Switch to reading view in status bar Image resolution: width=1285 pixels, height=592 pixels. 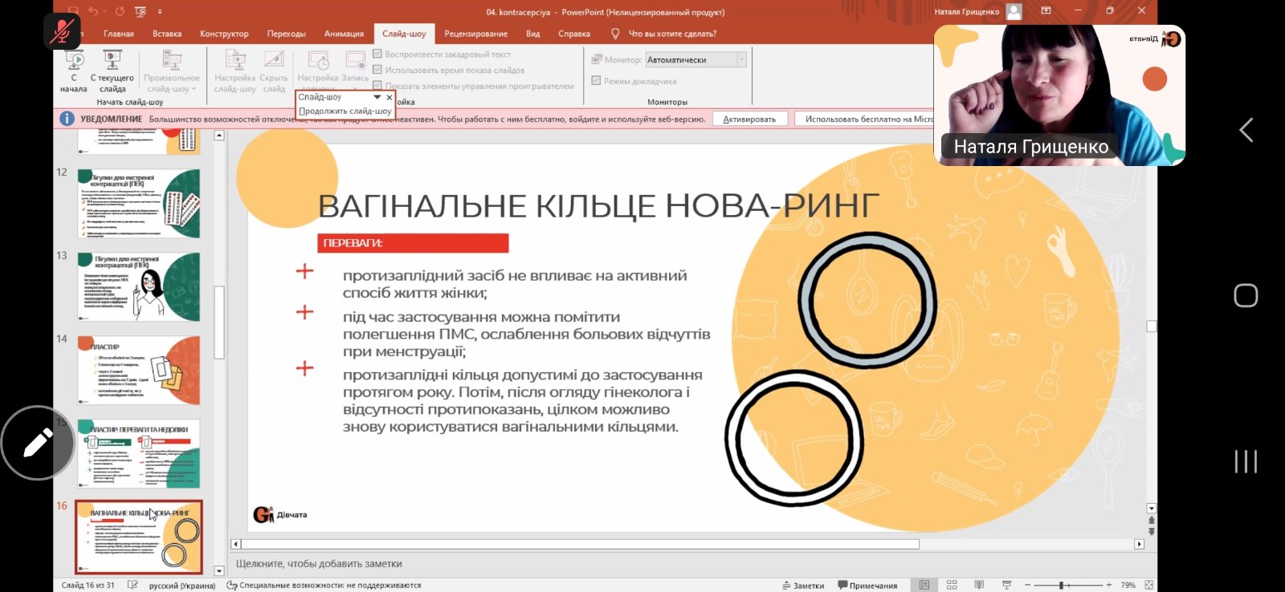pyautogui.click(x=979, y=585)
